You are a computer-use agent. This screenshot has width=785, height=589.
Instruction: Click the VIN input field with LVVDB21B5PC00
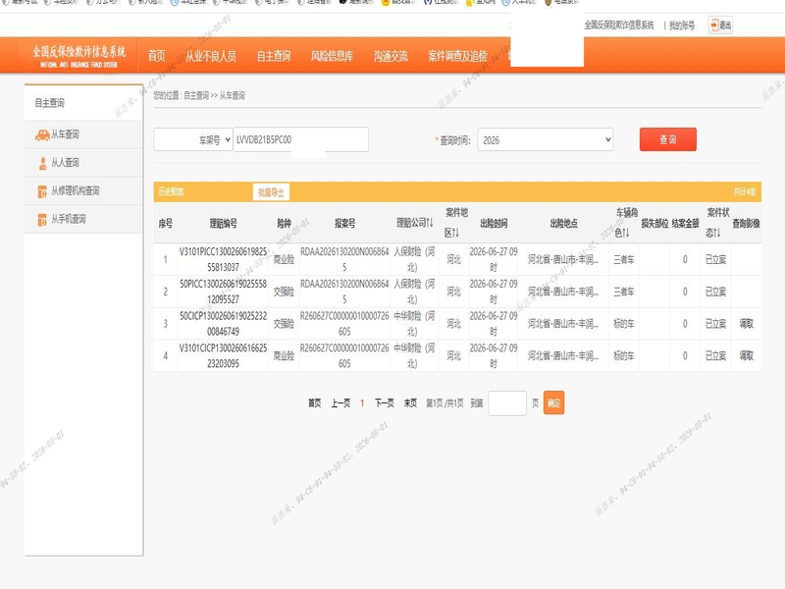[301, 139]
